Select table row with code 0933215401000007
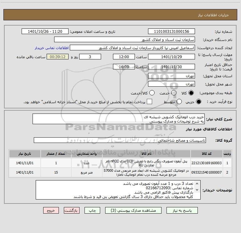Image resolution: width=241 pixels, height=233 pixels. [x=120, y=173]
